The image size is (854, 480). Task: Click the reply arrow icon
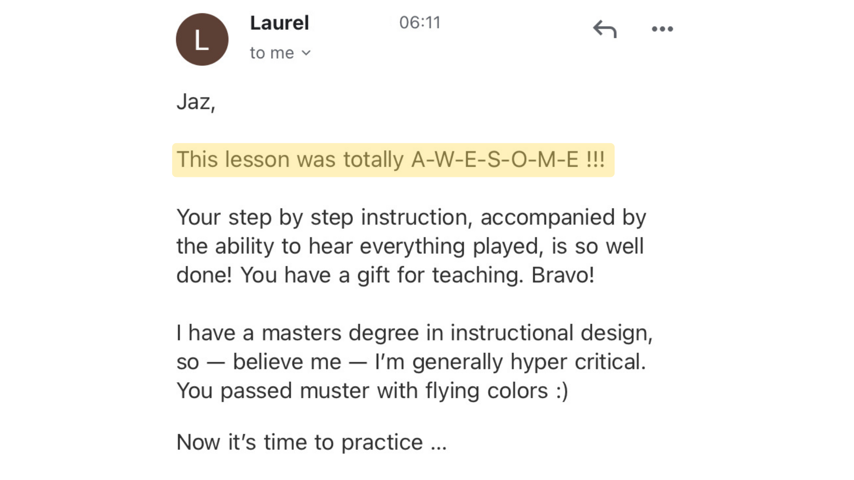(605, 29)
